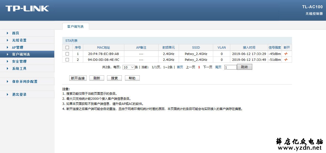Open the 首页 menu item
326x153 pixels.
16,33
